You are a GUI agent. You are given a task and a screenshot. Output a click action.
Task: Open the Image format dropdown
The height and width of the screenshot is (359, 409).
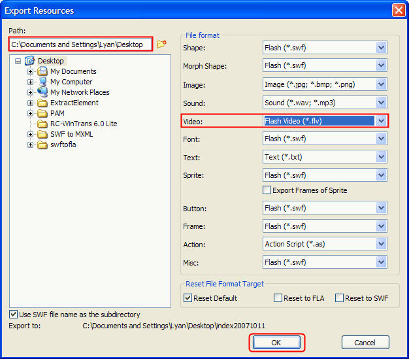(x=381, y=84)
